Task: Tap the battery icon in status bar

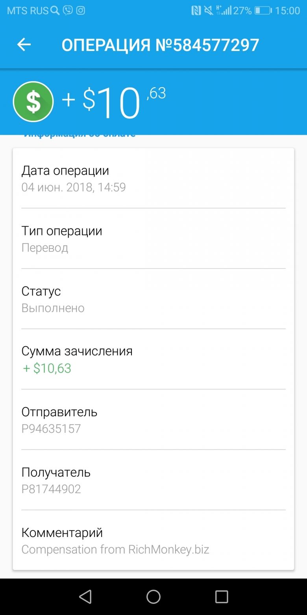Action: [263, 11]
